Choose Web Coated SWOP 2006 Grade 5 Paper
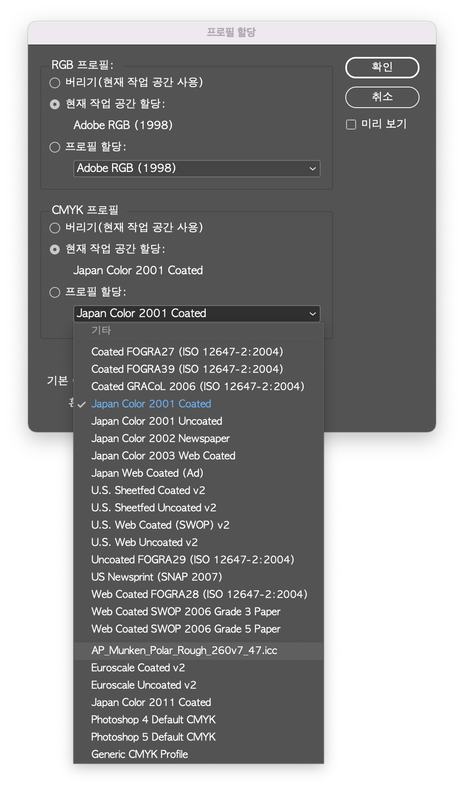The width and height of the screenshot is (464, 786). point(199,629)
